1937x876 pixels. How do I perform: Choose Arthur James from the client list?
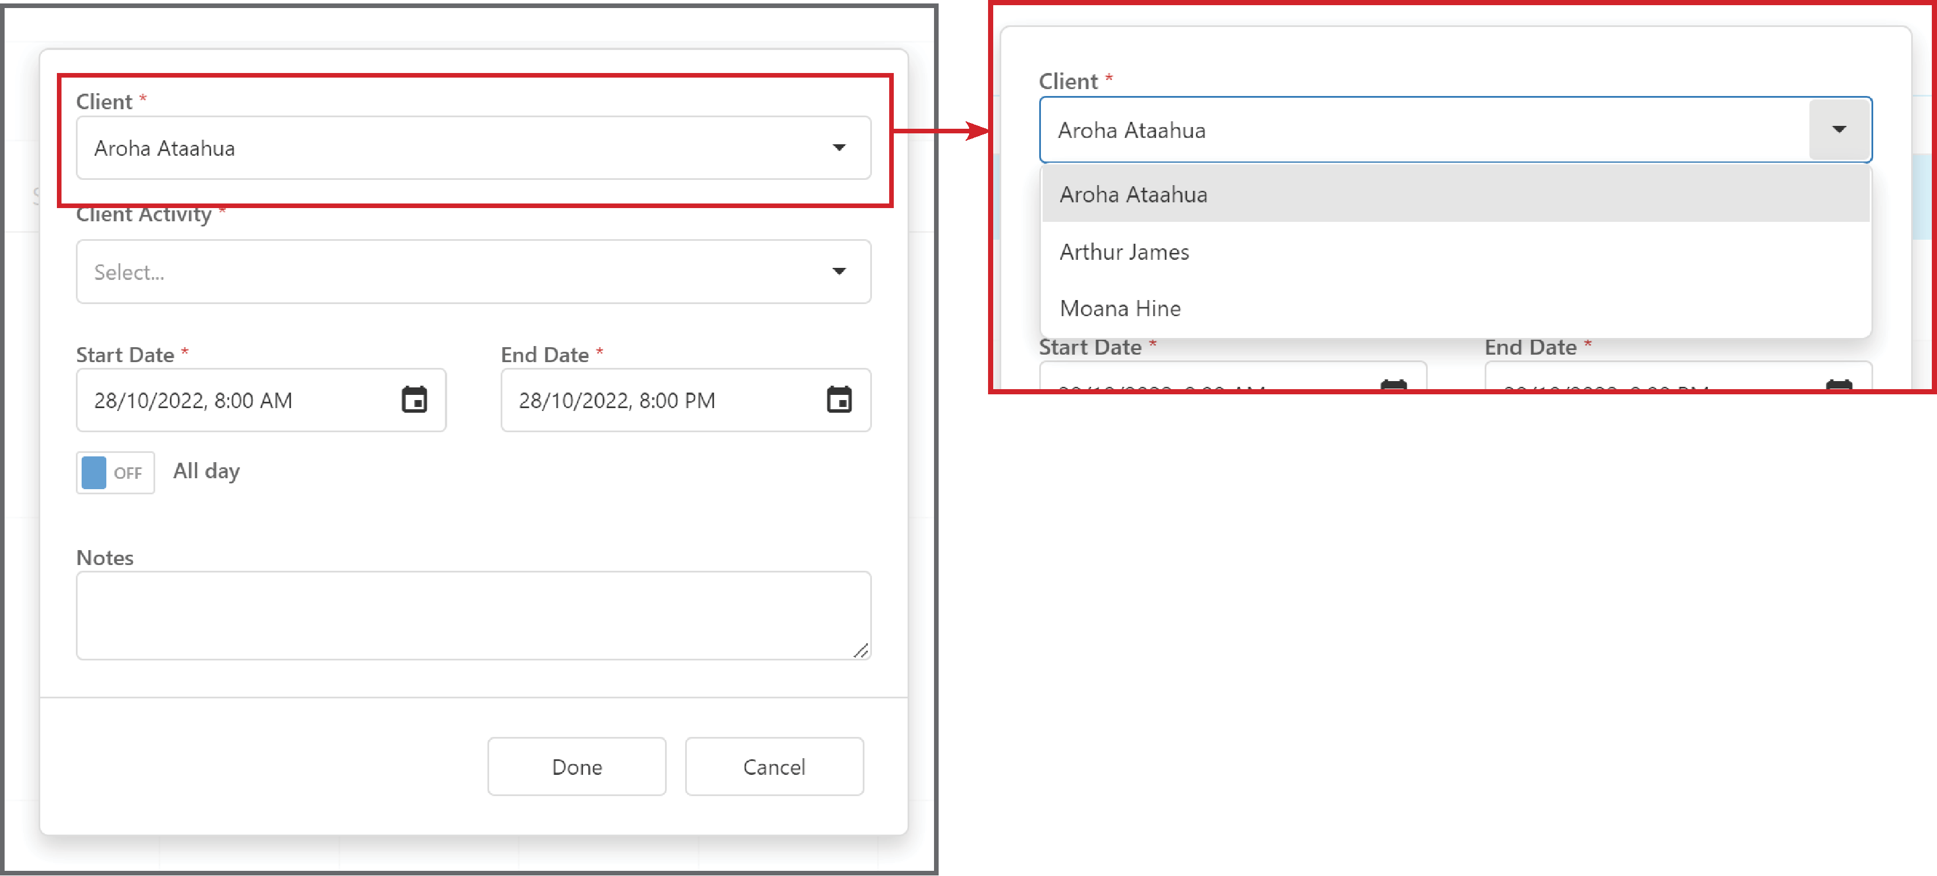1456,252
